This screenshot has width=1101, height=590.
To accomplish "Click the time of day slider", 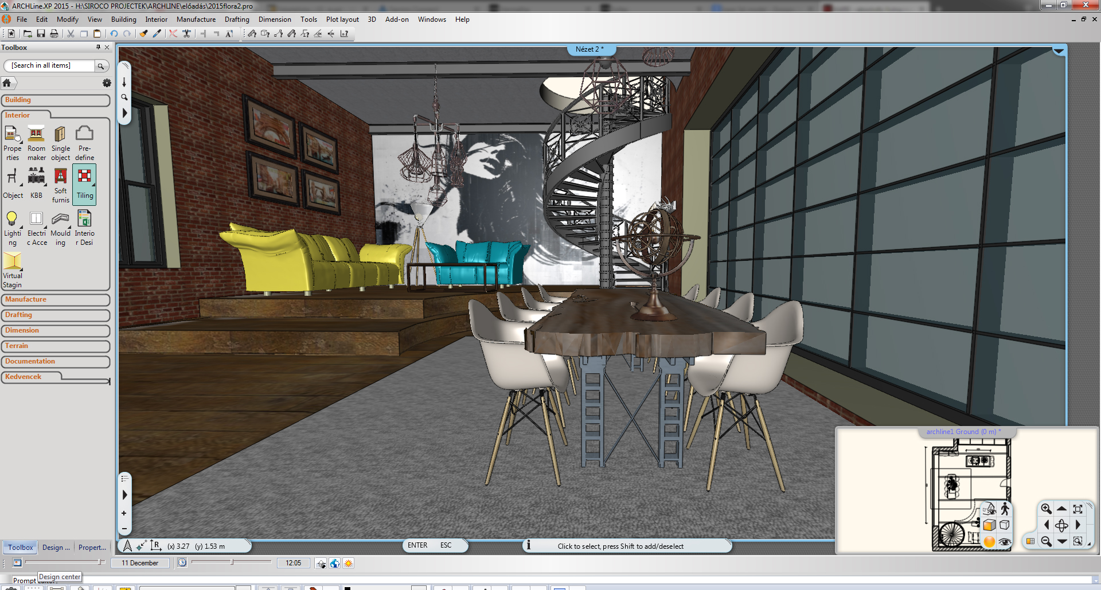I will click(232, 562).
